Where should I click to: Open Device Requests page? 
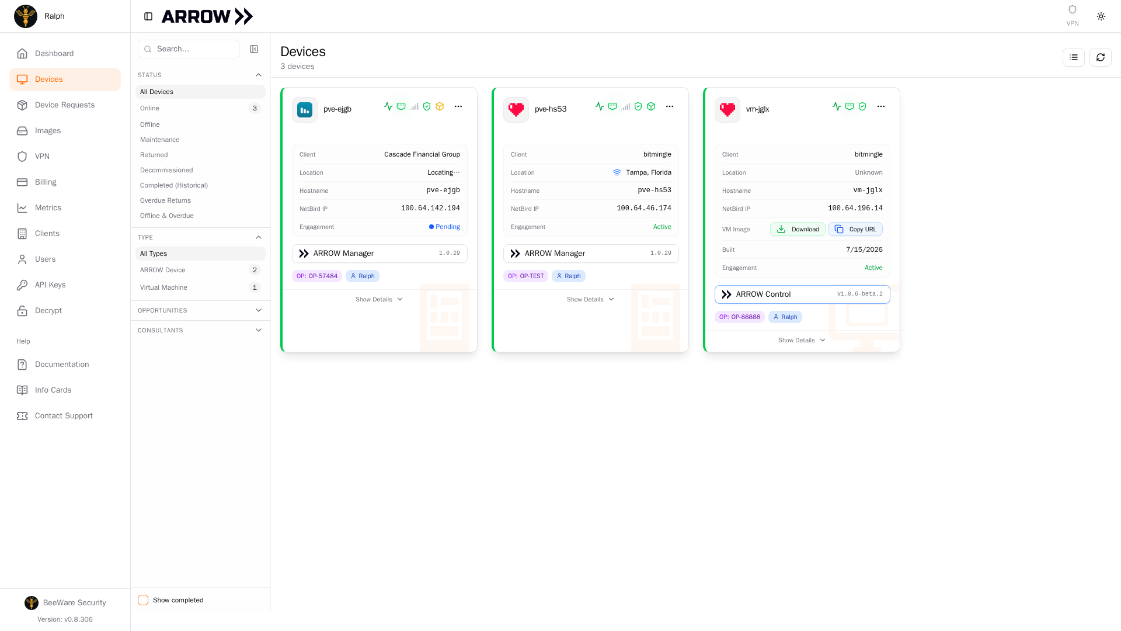pyautogui.click(x=65, y=105)
